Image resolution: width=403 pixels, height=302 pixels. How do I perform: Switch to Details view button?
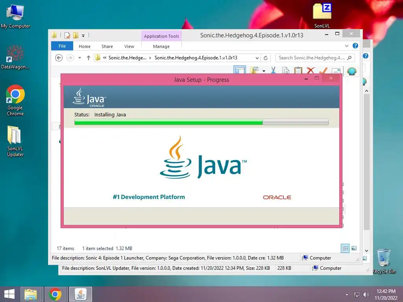(x=345, y=248)
